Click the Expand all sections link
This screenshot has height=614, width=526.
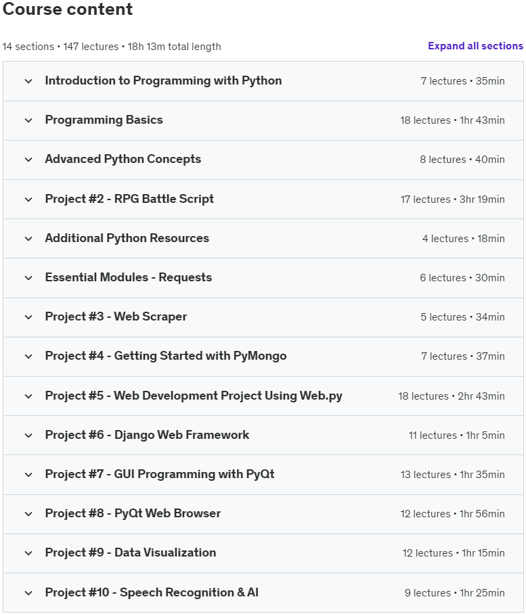(x=475, y=46)
